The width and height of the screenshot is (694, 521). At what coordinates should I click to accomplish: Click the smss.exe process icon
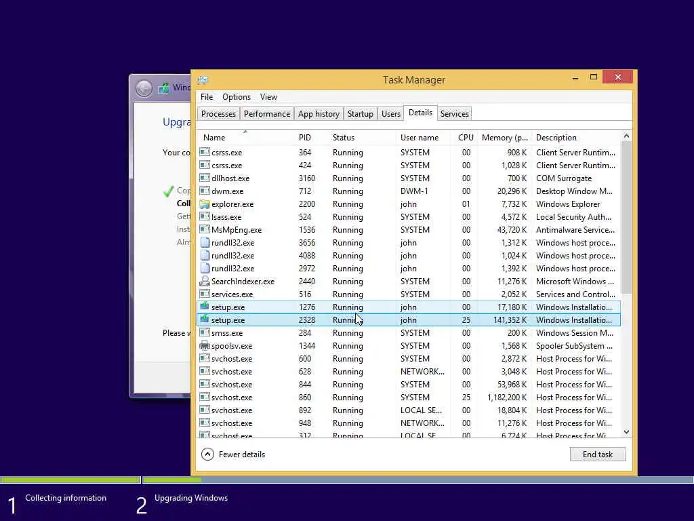205,332
